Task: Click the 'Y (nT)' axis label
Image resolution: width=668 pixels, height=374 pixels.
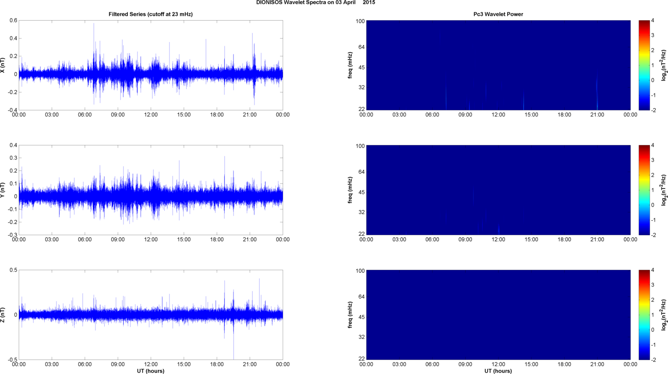Action: pos(3,190)
